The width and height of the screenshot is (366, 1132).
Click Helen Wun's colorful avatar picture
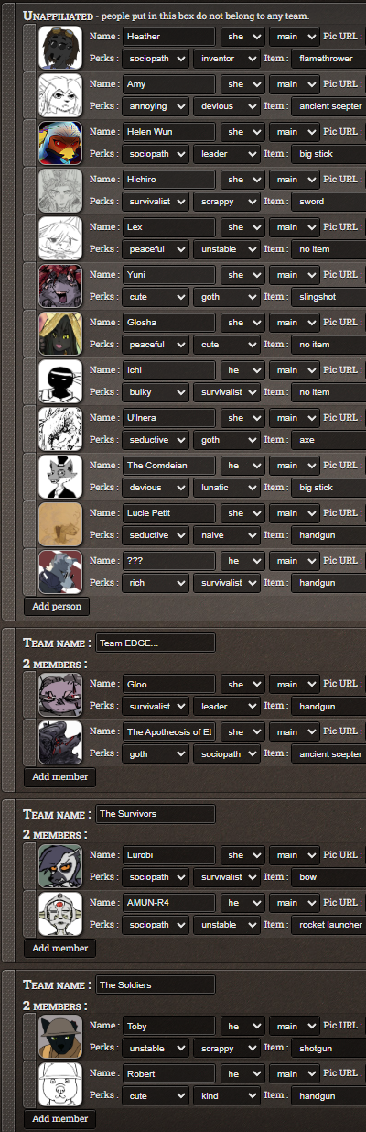pos(60,143)
